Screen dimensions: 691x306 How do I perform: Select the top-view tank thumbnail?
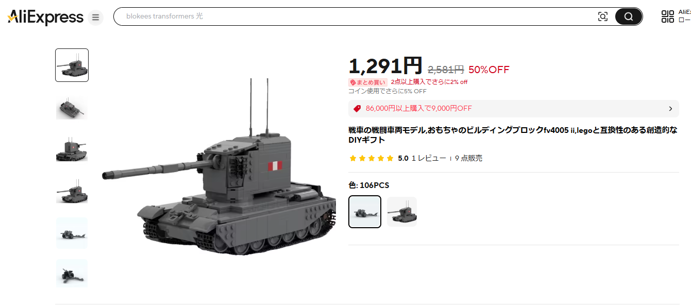click(x=72, y=107)
